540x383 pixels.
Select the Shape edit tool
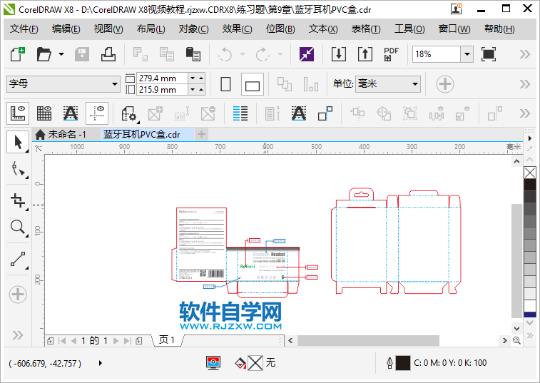(x=18, y=170)
